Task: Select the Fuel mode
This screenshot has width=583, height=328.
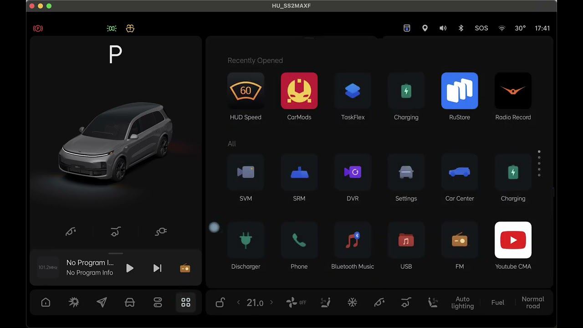Action: pos(498,302)
